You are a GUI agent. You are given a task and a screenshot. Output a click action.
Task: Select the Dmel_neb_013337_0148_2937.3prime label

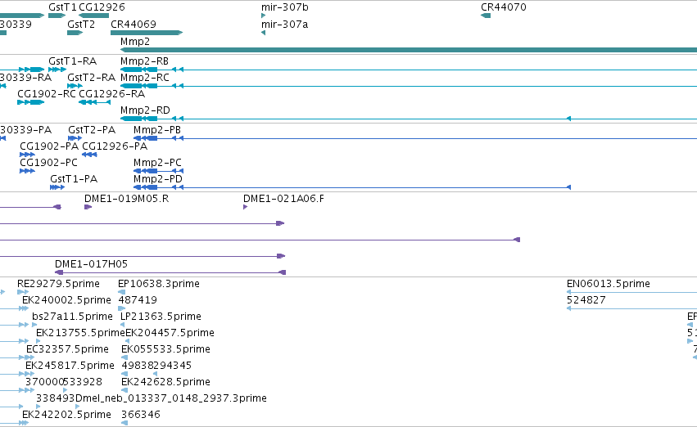pyautogui.click(x=171, y=398)
